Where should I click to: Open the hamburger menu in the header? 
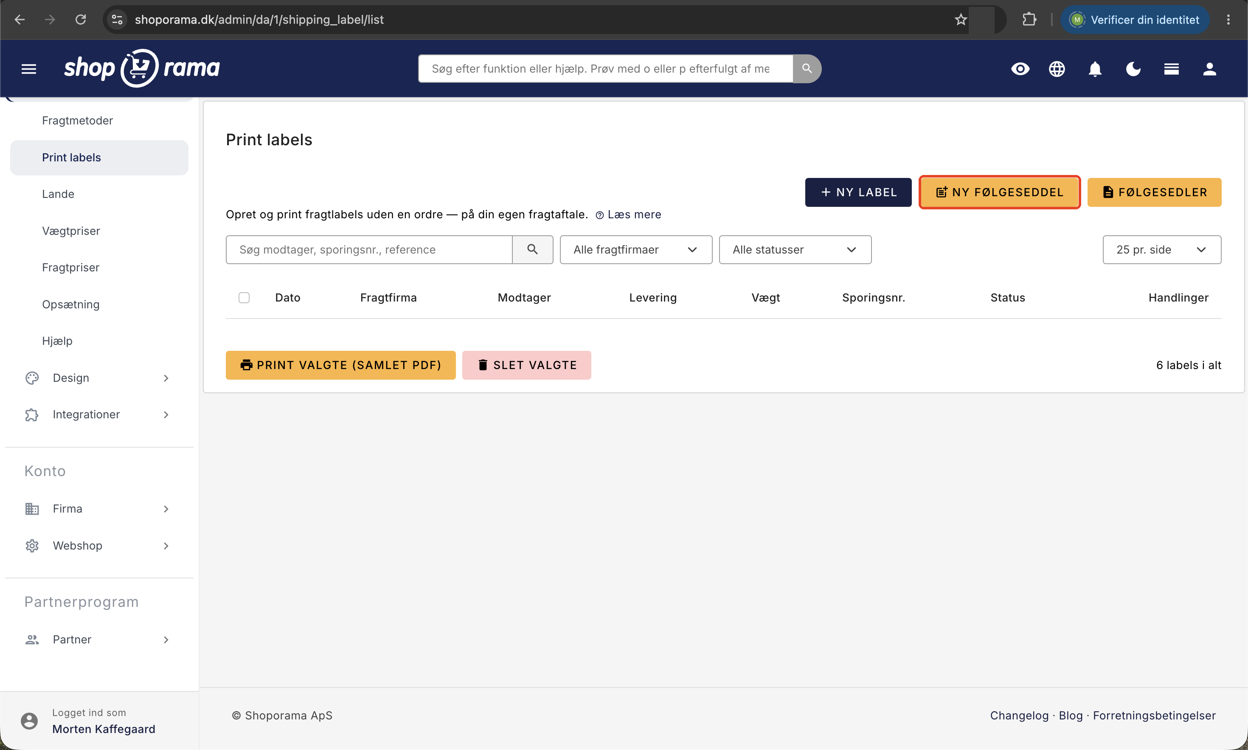point(29,69)
